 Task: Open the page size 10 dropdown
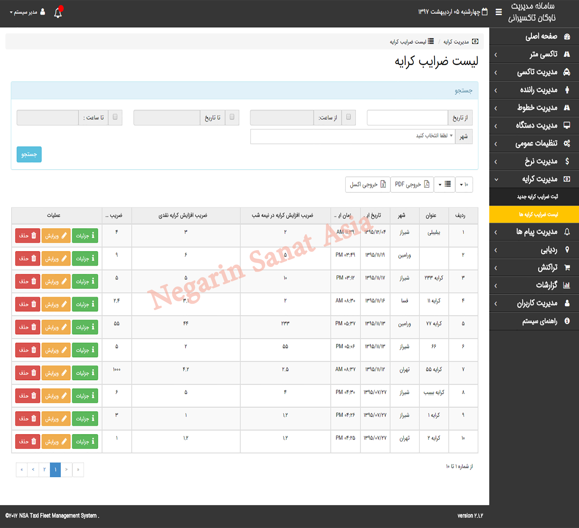tap(464, 184)
